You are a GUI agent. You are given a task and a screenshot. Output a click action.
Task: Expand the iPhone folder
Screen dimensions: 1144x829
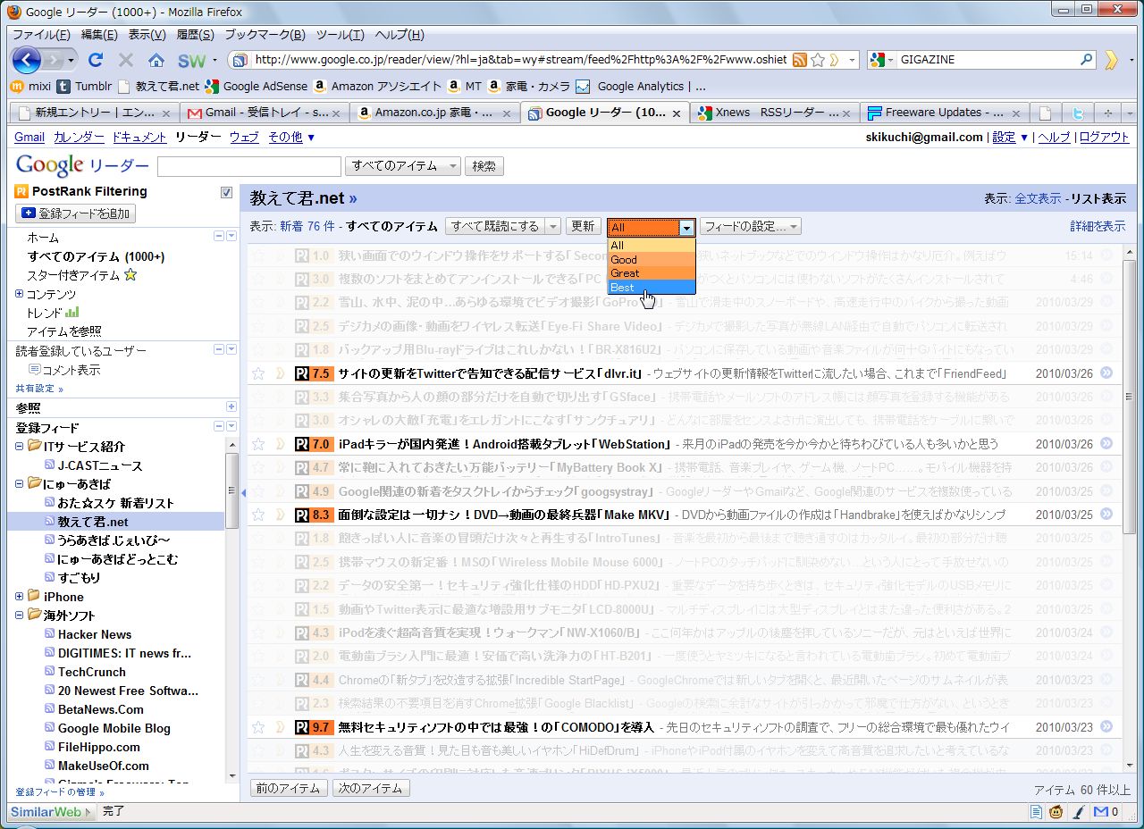[x=20, y=597]
